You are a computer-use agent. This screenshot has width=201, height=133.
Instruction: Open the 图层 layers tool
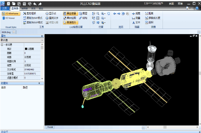83,14
